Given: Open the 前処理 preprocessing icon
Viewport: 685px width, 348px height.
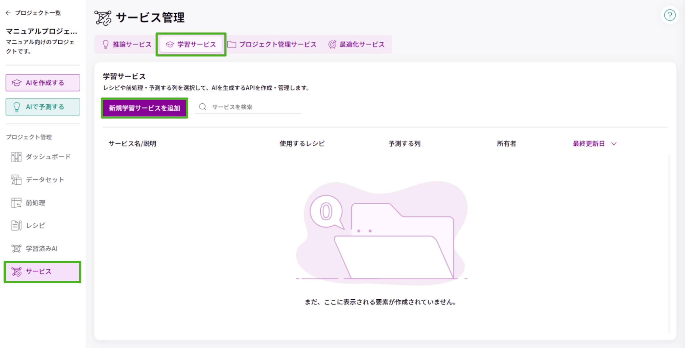Looking at the screenshot, I should click(x=16, y=202).
